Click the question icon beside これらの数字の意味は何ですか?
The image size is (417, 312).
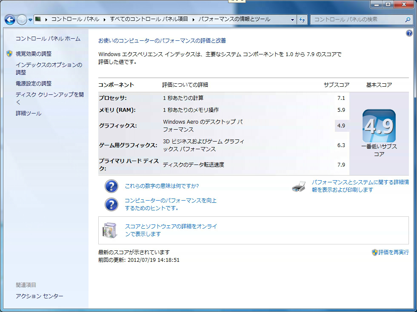tap(111, 186)
